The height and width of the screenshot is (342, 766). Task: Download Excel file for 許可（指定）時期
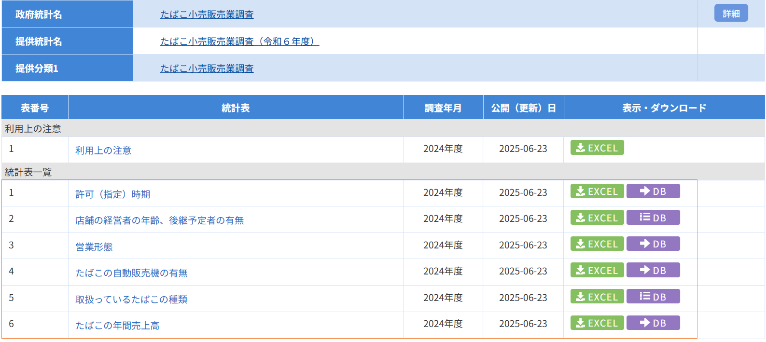point(597,192)
